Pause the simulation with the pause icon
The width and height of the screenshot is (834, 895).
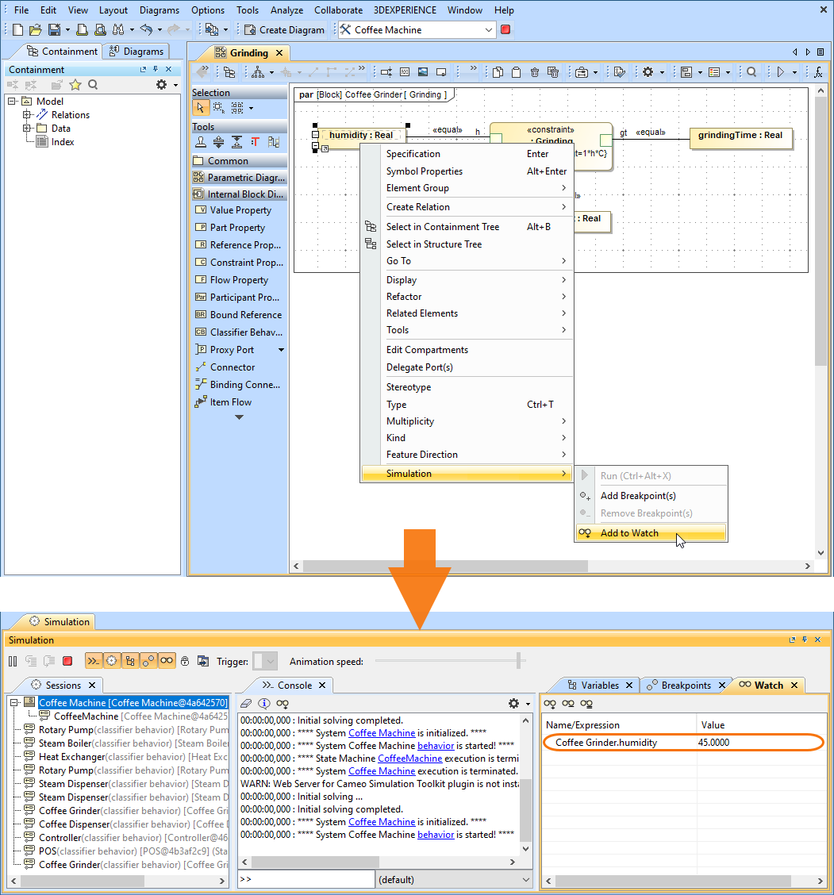pyautogui.click(x=13, y=661)
